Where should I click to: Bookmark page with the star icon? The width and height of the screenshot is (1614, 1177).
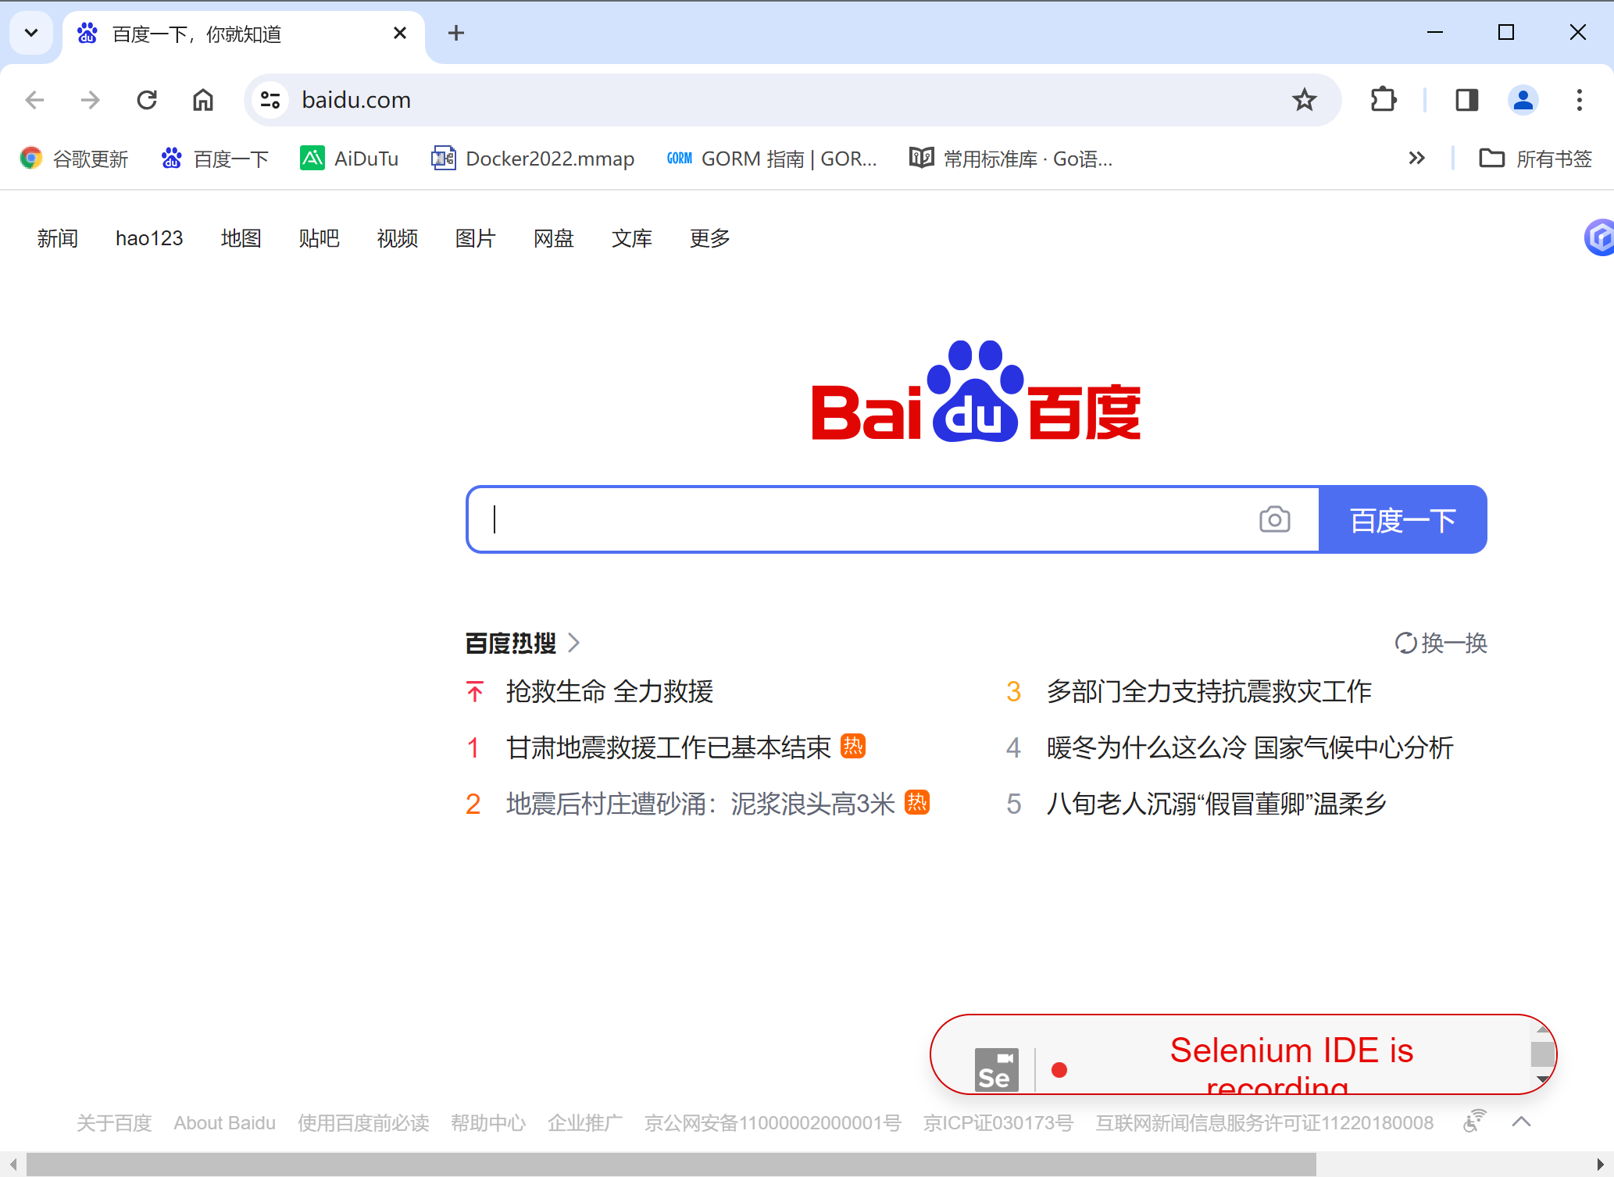(1304, 100)
